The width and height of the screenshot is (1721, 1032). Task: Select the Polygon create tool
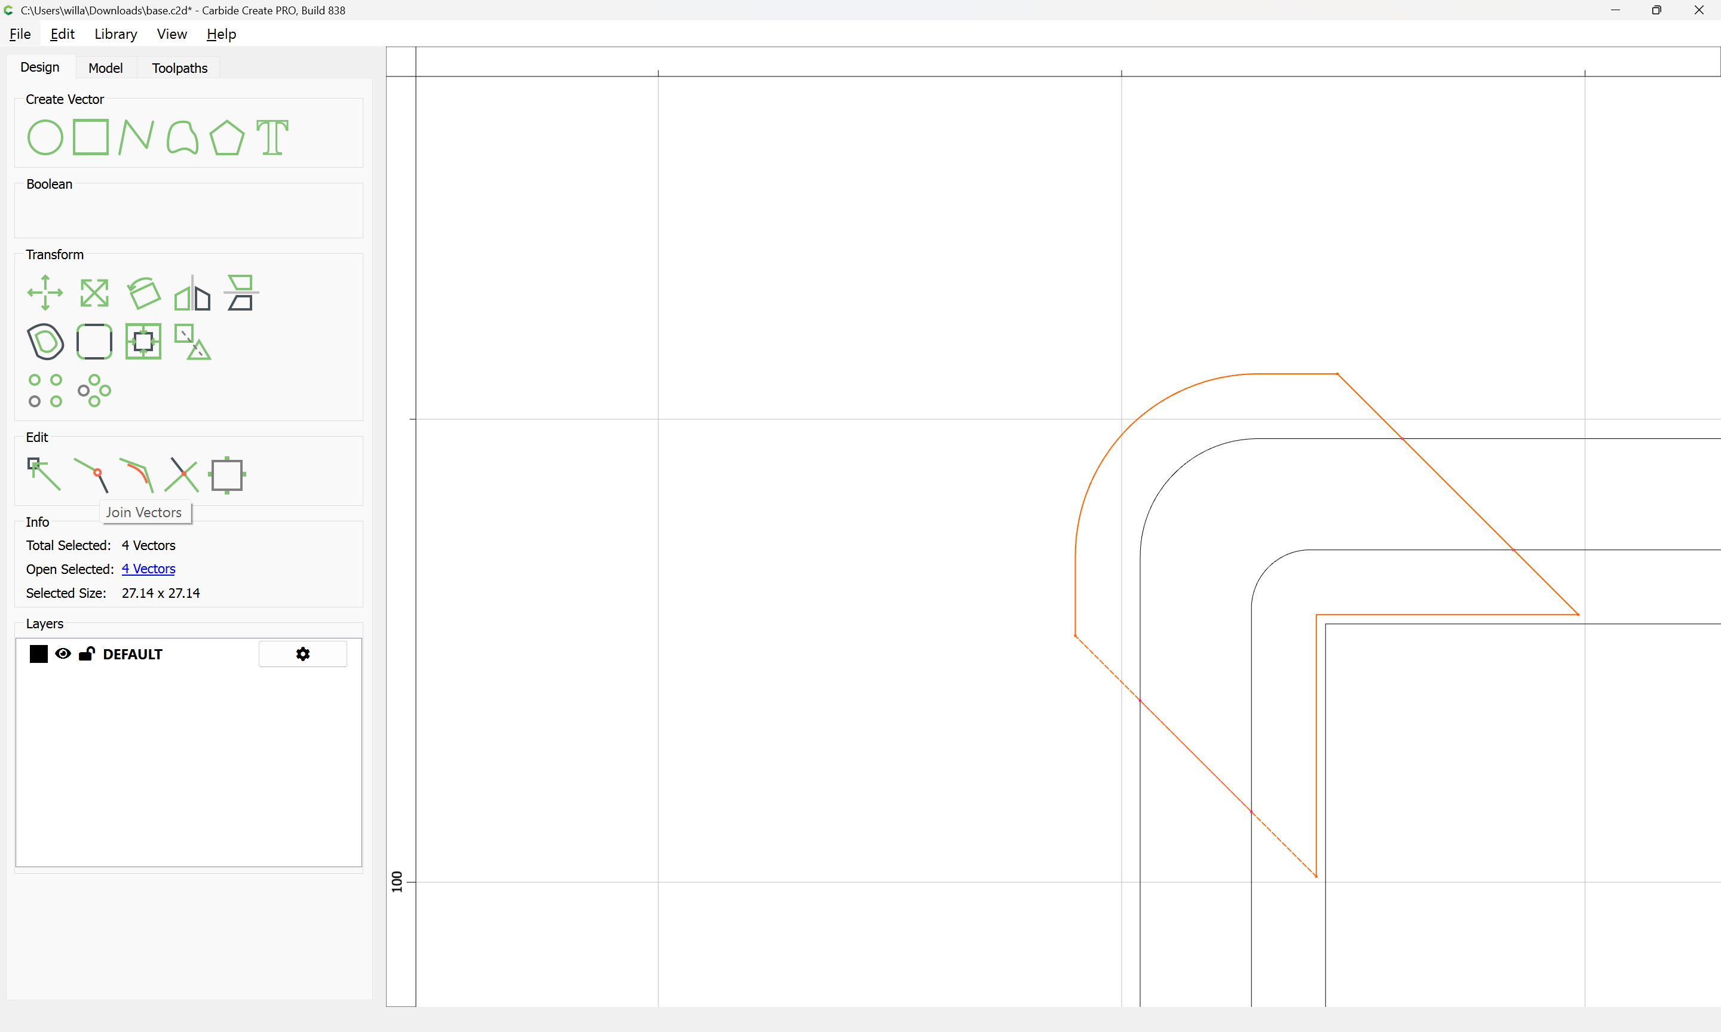226,137
